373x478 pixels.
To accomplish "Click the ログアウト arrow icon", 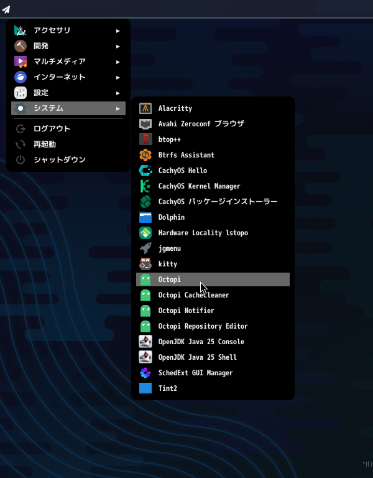I will [21, 129].
